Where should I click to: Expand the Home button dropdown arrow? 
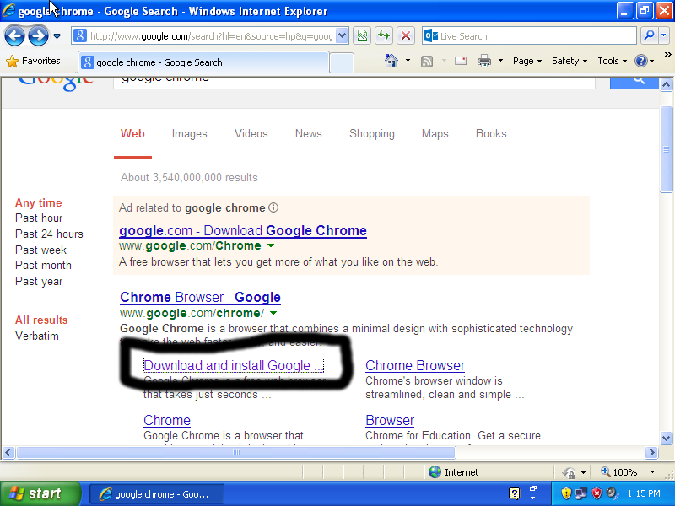point(408,61)
